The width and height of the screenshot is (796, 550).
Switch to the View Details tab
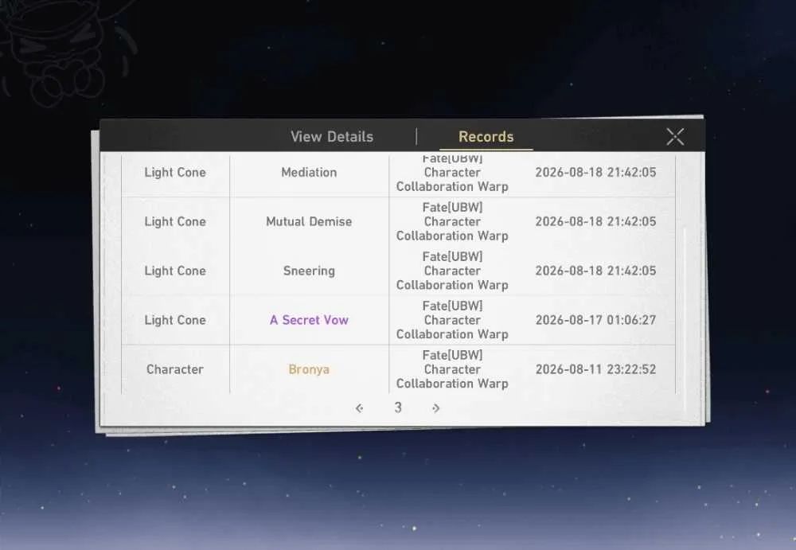(332, 137)
